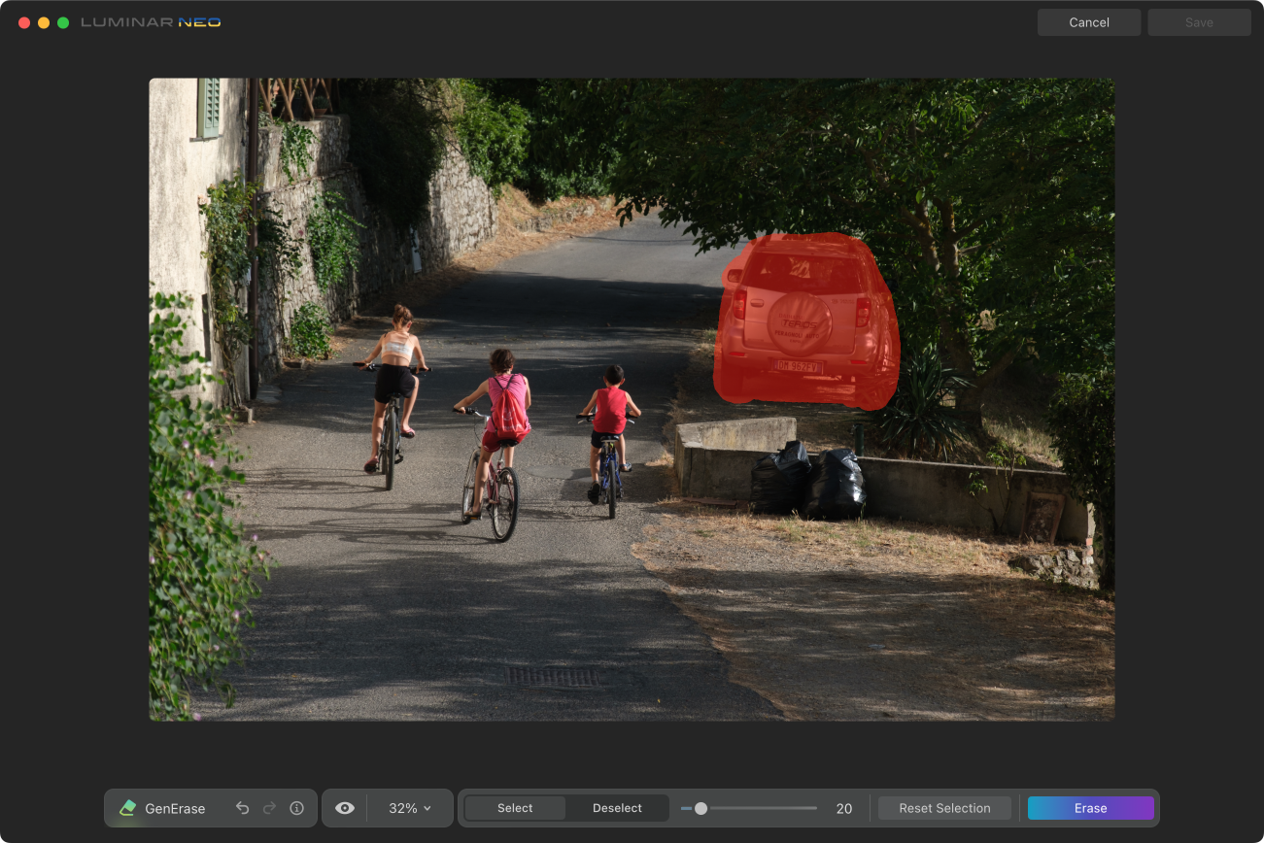
Task: Adjust the brush size slider
Action: pyautogui.click(x=702, y=807)
